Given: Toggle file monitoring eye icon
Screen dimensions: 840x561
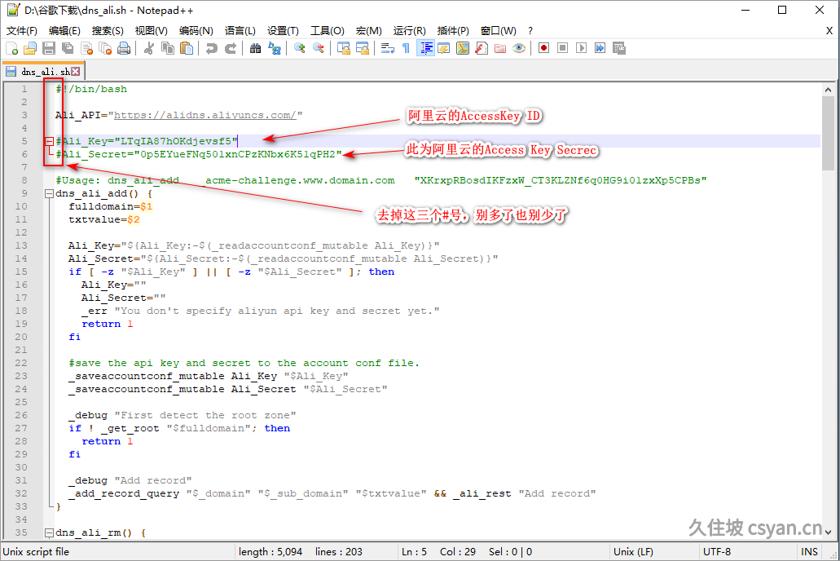Looking at the screenshot, I should [x=518, y=48].
